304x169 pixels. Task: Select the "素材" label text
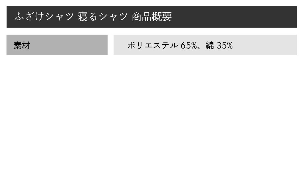point(22,45)
